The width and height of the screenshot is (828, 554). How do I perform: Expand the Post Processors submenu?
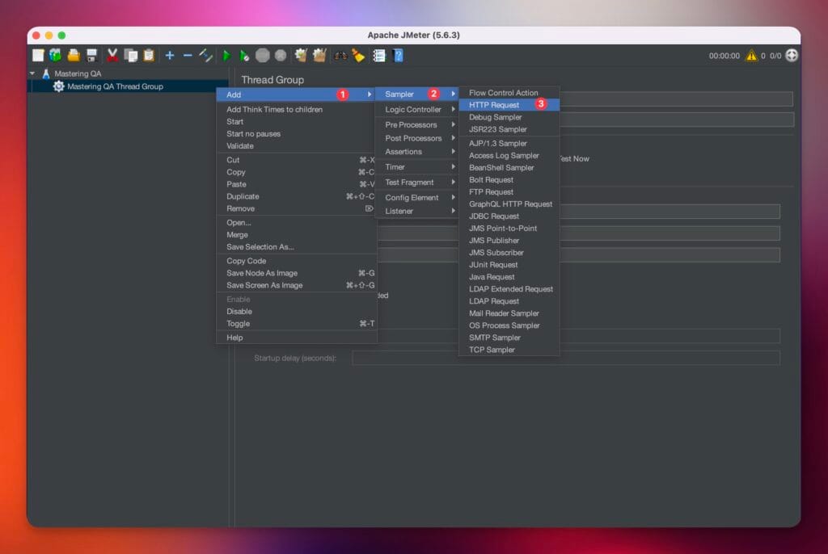[x=416, y=138]
